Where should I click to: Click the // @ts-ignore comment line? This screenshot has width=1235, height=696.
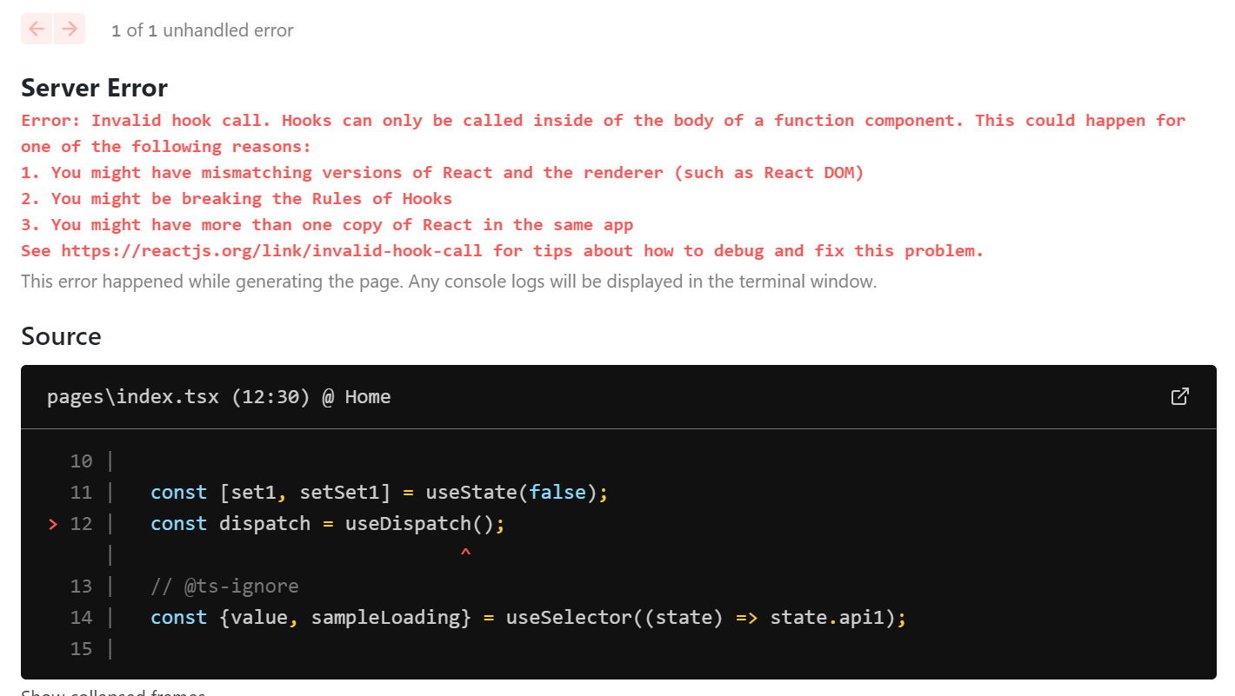[x=224, y=587]
